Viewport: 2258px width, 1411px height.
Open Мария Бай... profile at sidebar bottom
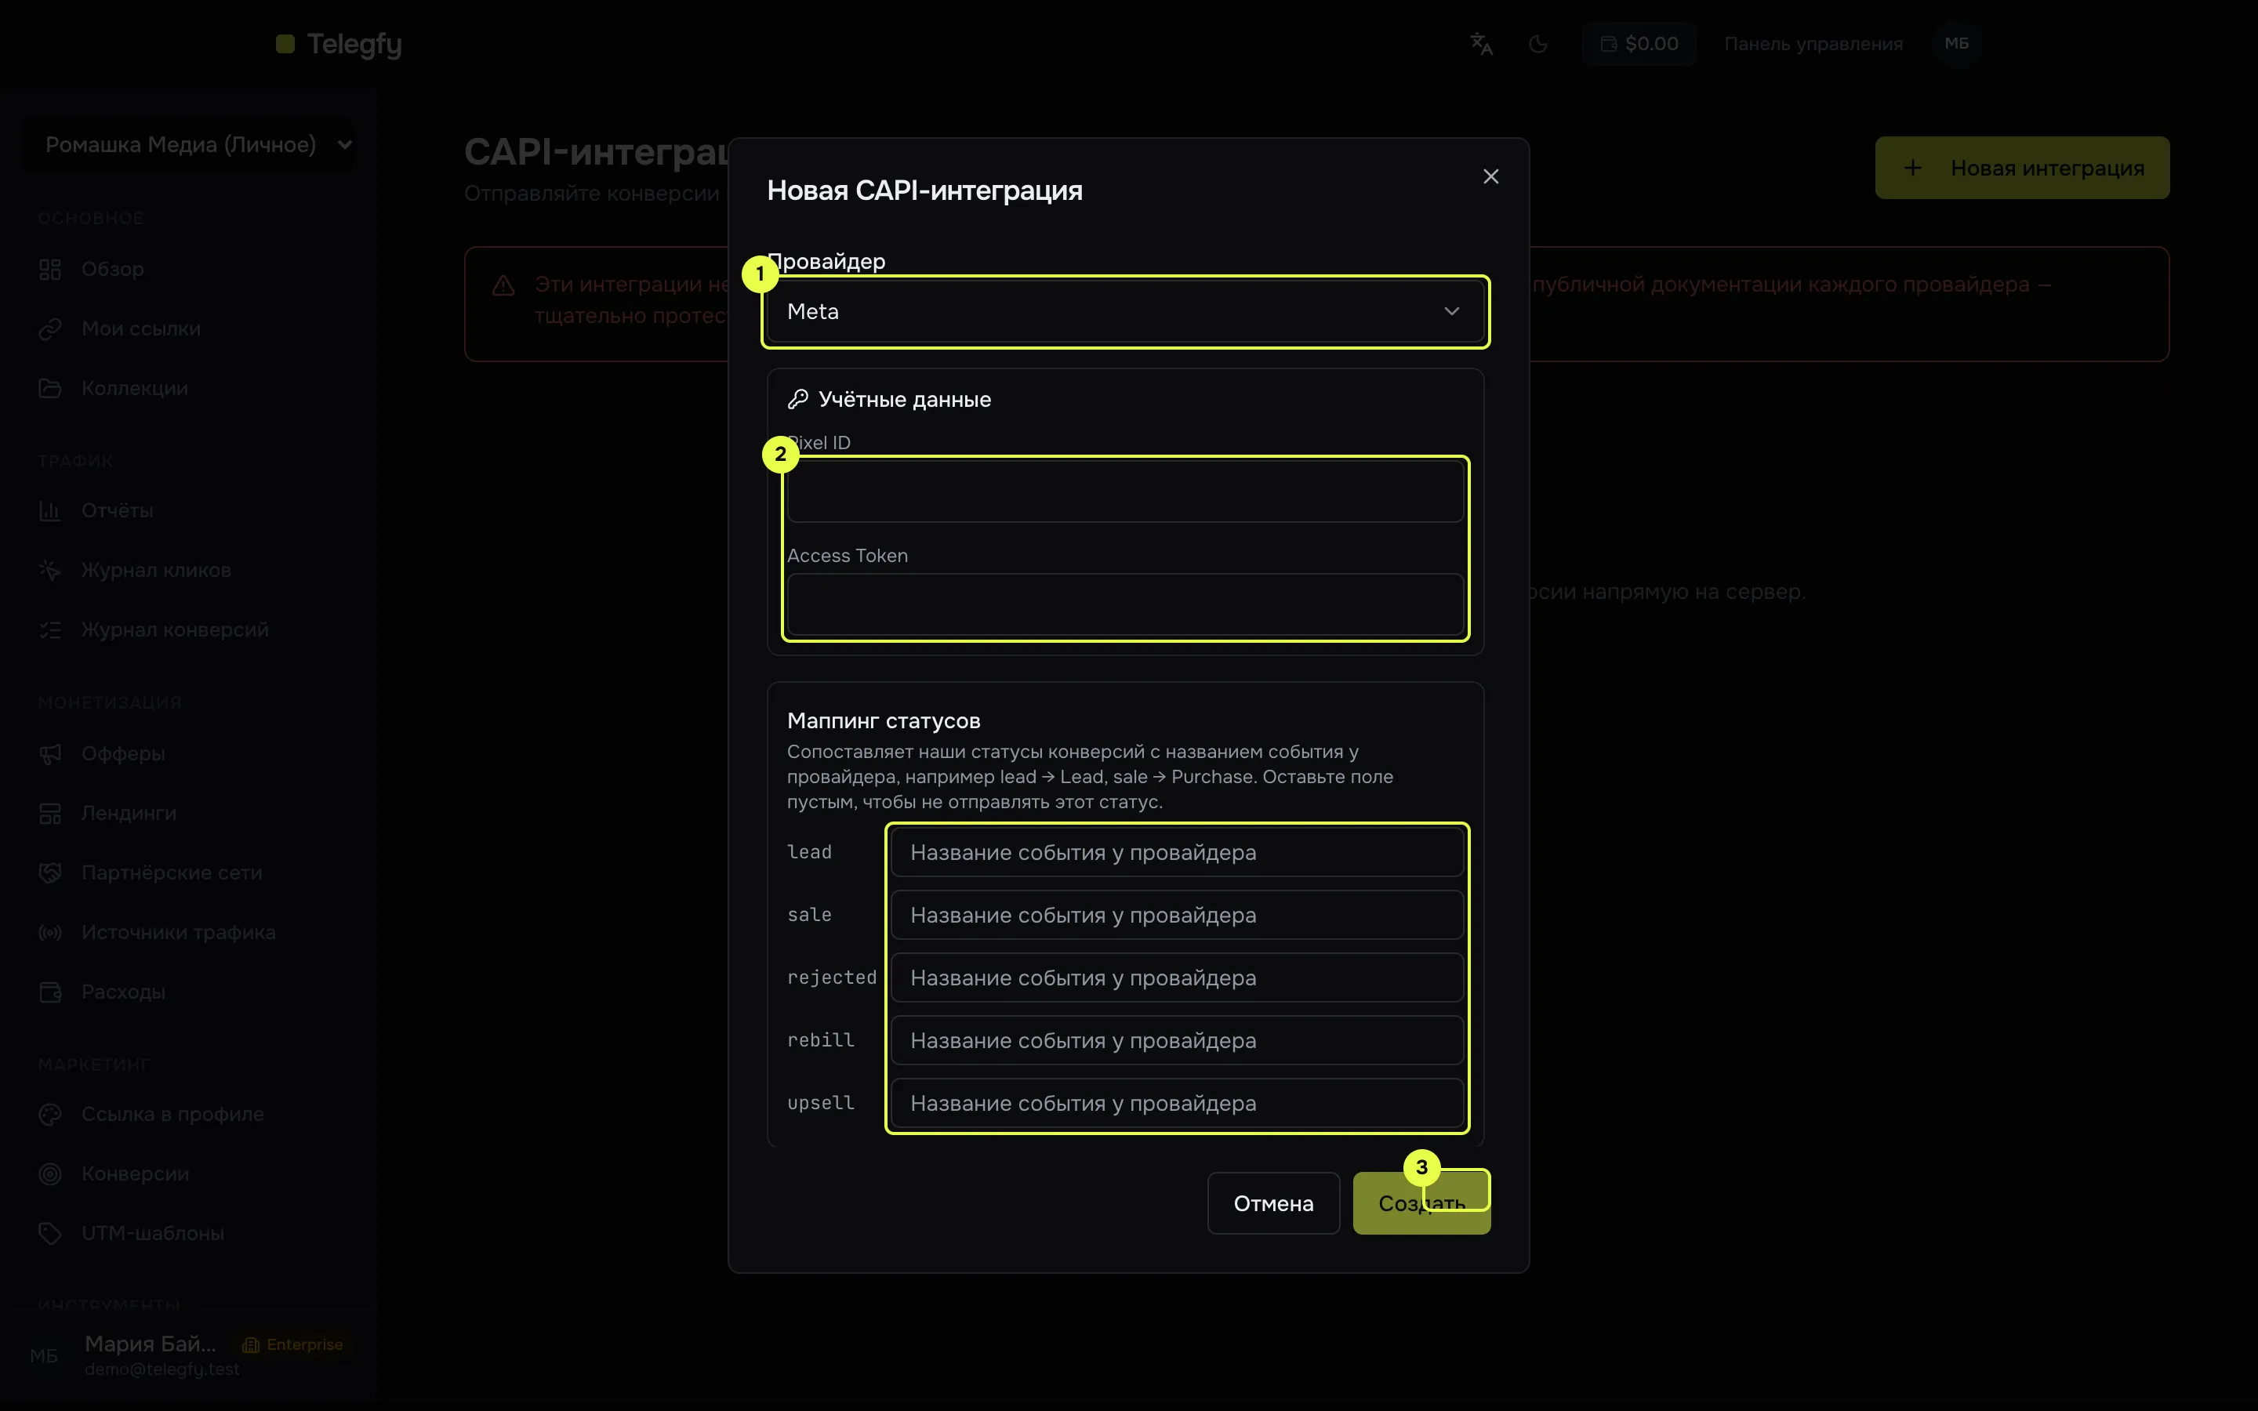coord(188,1355)
